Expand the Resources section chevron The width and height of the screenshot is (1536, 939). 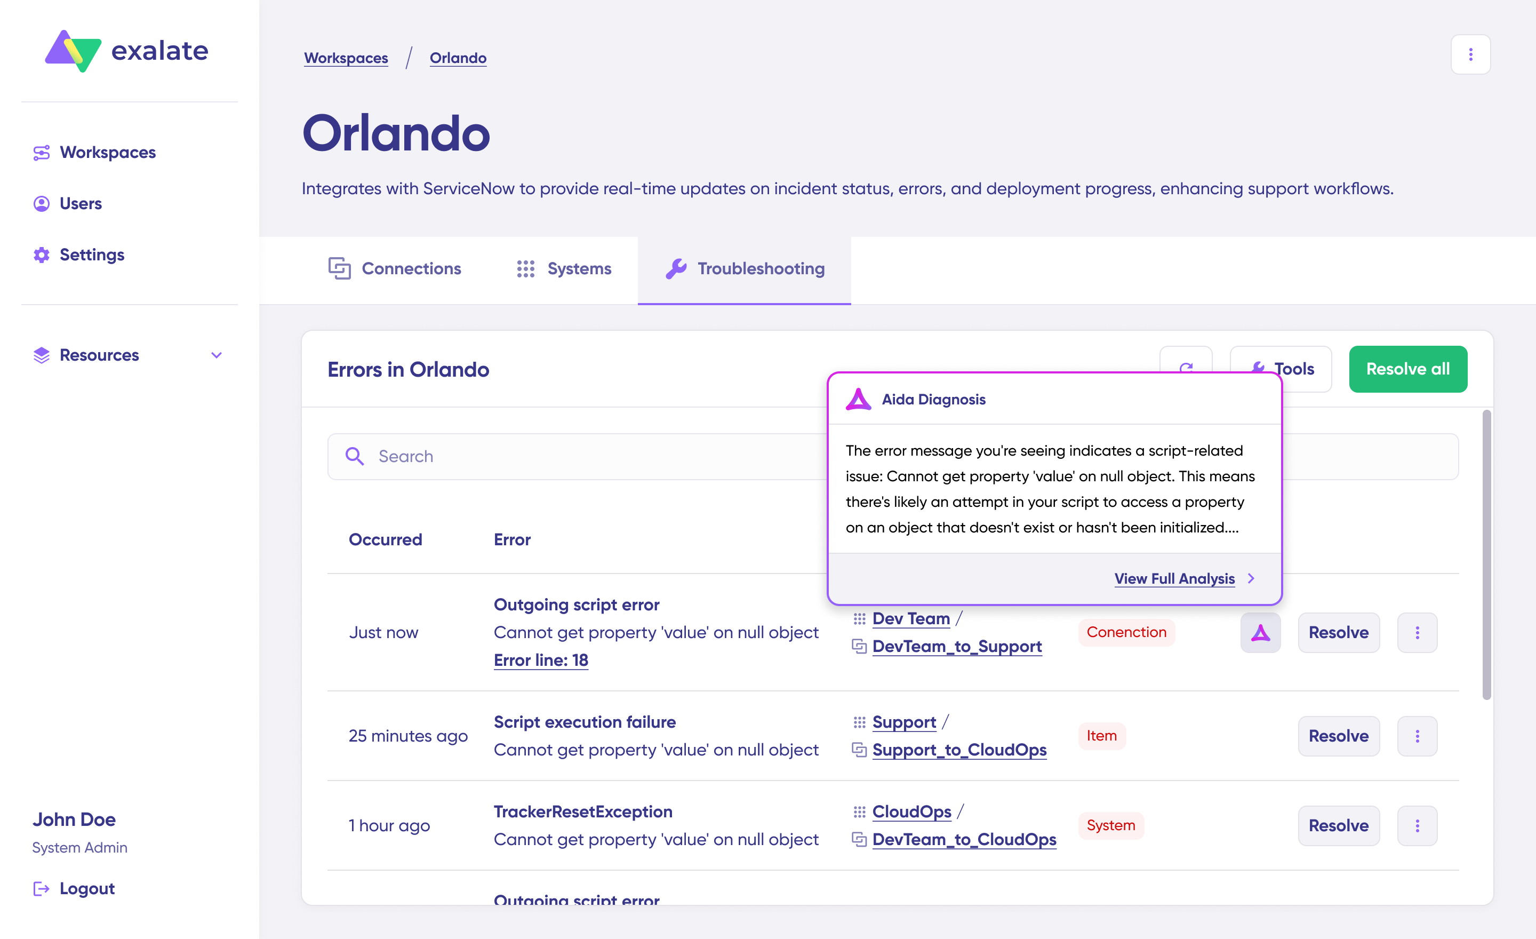pyautogui.click(x=217, y=355)
